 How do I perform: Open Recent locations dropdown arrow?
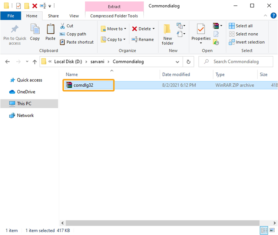[27, 61]
